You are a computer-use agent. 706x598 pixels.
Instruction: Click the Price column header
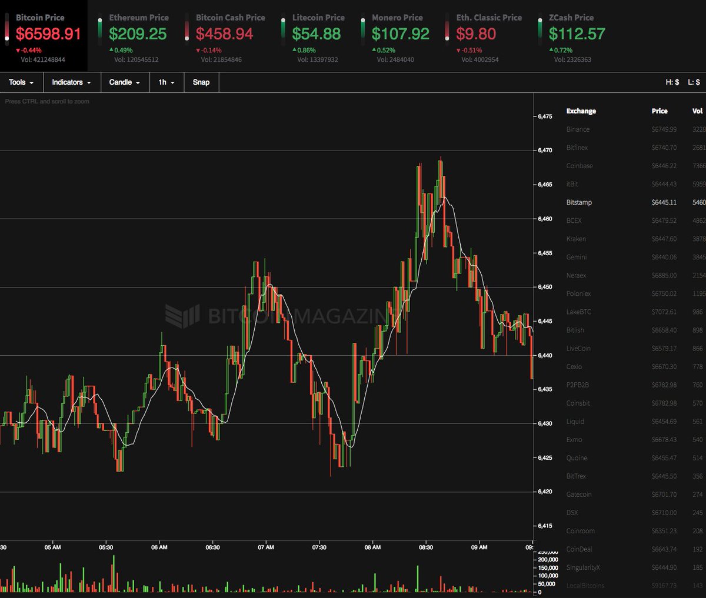(x=660, y=111)
